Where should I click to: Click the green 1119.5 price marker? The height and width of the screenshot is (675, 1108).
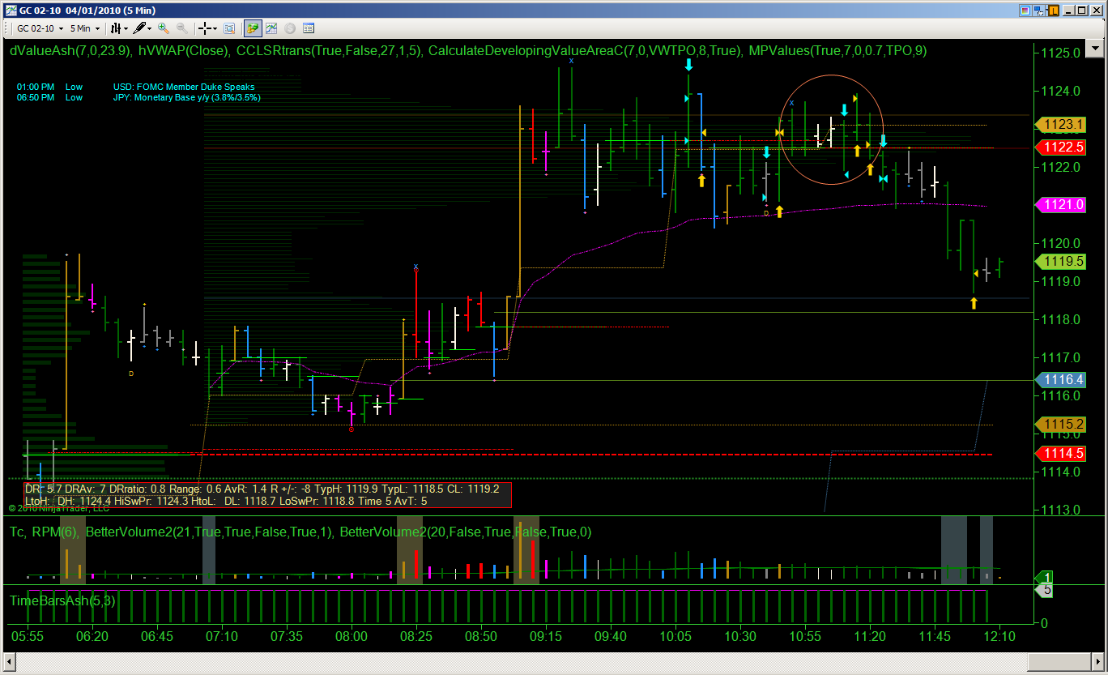tap(1062, 262)
